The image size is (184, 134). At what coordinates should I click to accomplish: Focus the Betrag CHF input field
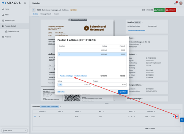tap(74, 85)
